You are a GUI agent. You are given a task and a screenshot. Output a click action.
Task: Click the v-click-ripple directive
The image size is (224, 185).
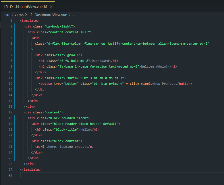coord(139,84)
